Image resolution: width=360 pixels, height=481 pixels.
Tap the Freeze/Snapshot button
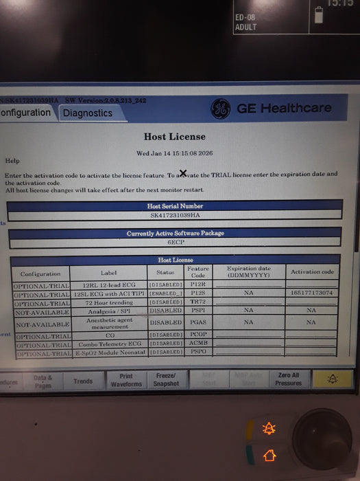pos(166,379)
